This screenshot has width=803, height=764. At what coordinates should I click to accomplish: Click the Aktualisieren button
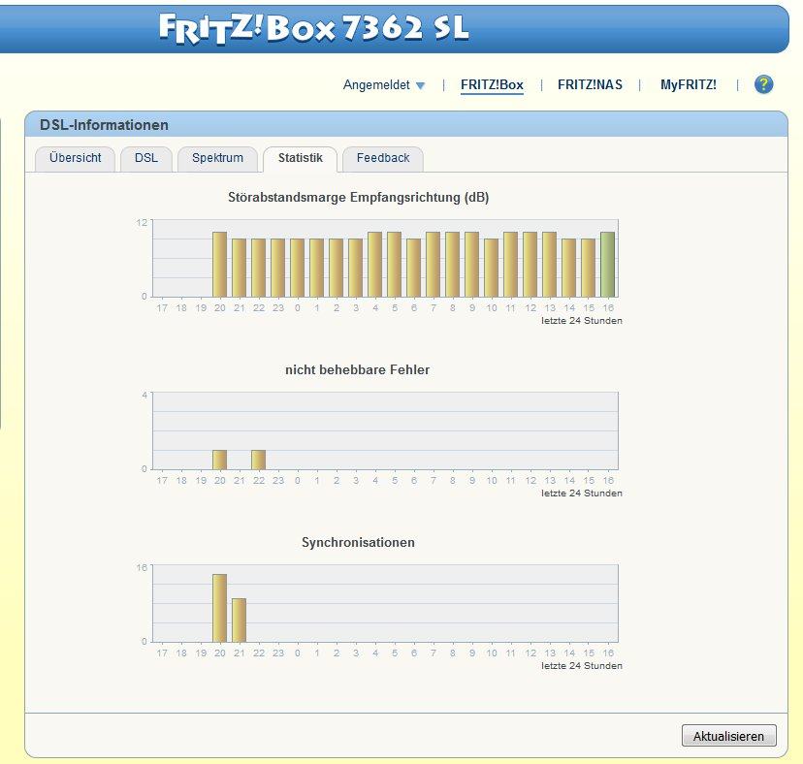point(728,736)
